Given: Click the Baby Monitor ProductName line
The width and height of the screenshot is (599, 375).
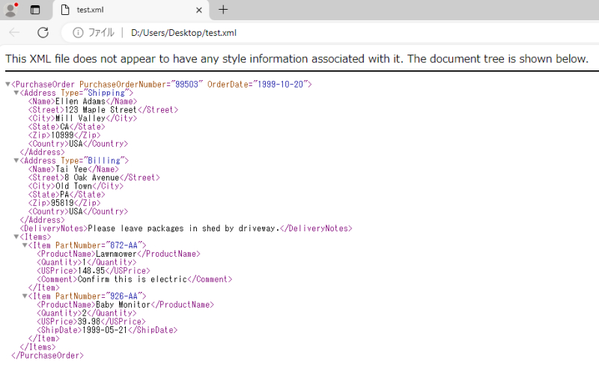Looking at the screenshot, I should click(x=125, y=305).
